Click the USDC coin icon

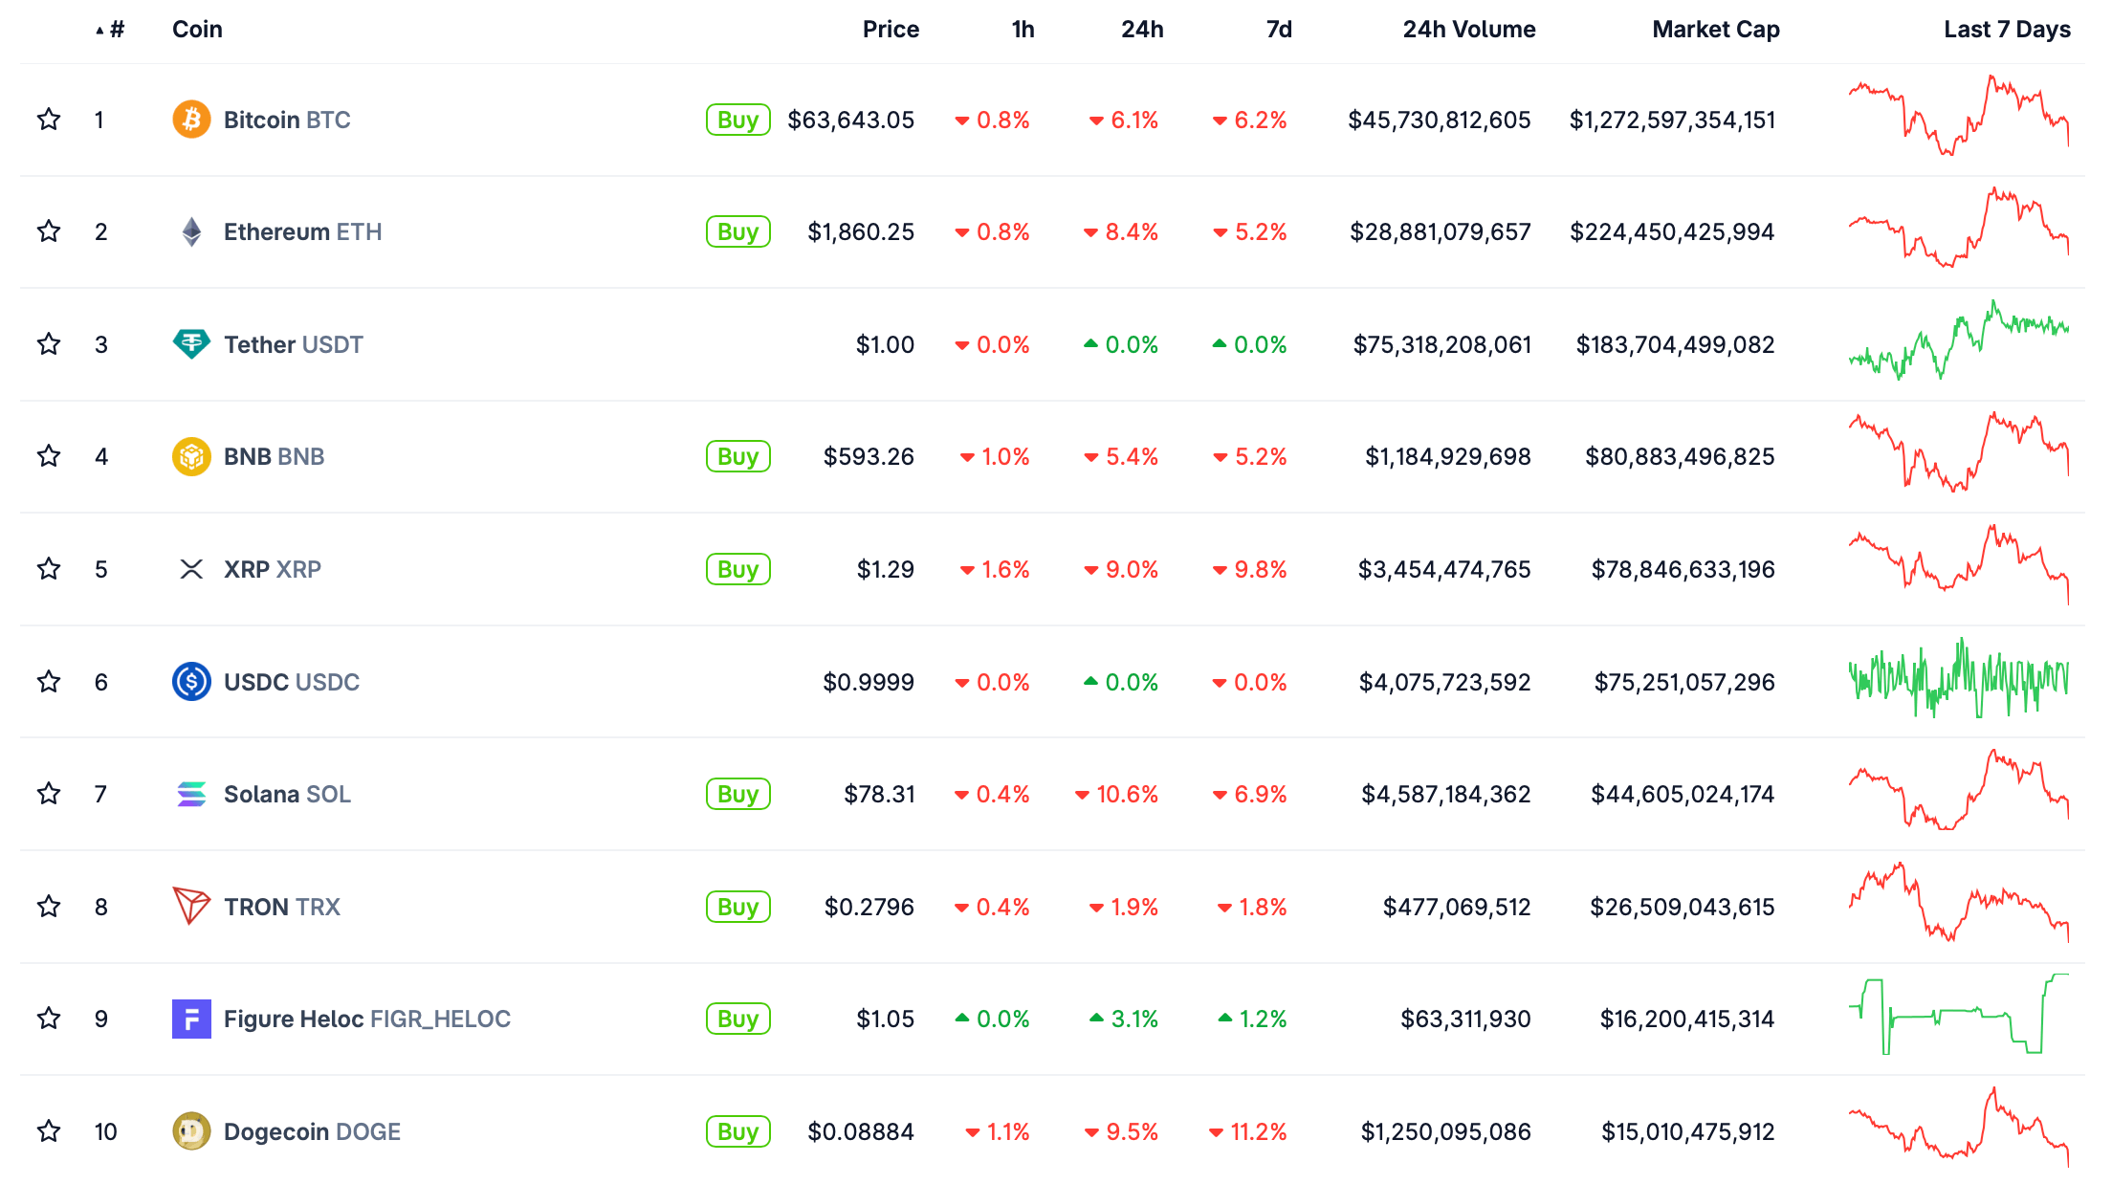click(191, 682)
